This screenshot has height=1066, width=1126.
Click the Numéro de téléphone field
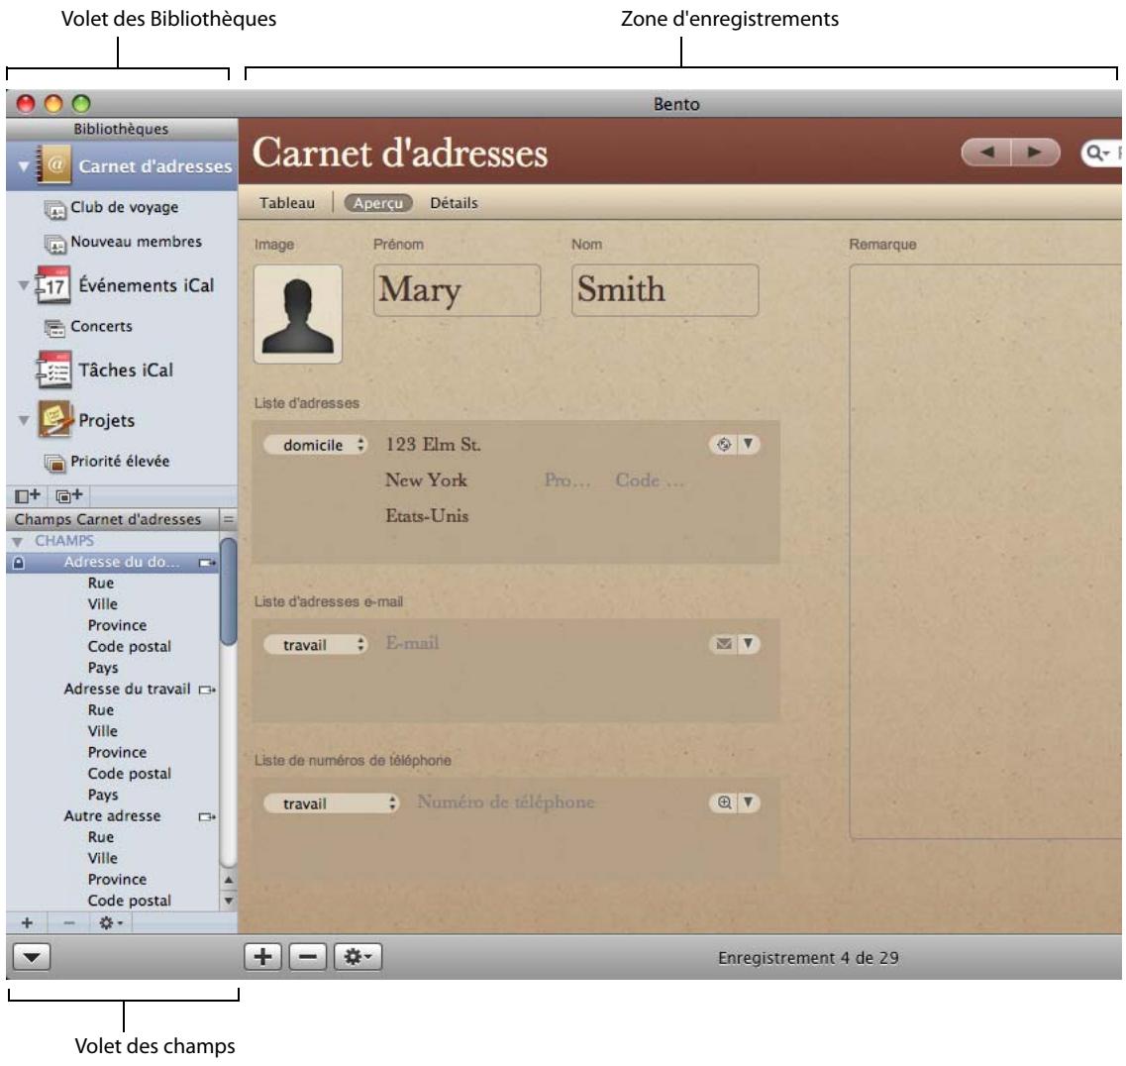[x=506, y=802]
